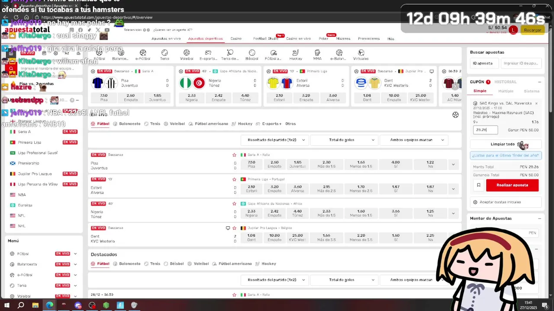
Task: Select Hockey filter in En vivo section
Action: (x=242, y=124)
